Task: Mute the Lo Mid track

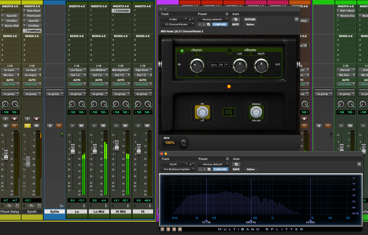Action: point(103,126)
